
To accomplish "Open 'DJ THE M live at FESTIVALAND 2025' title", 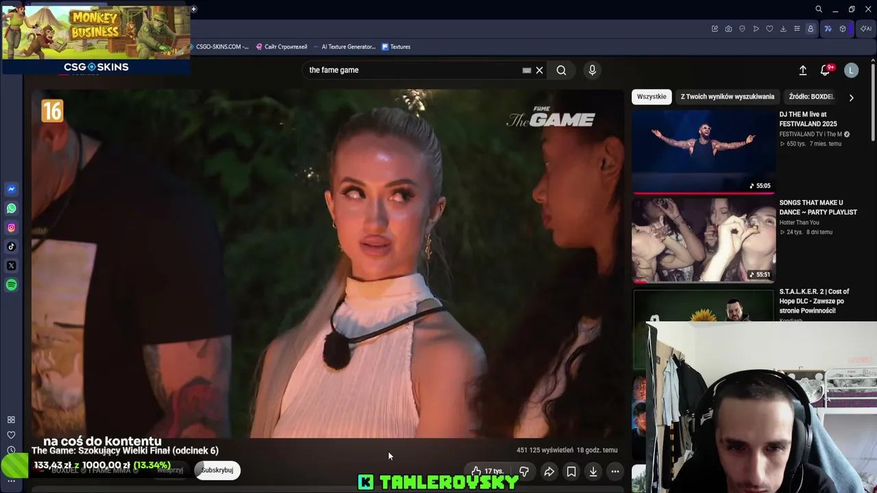I will tap(808, 119).
